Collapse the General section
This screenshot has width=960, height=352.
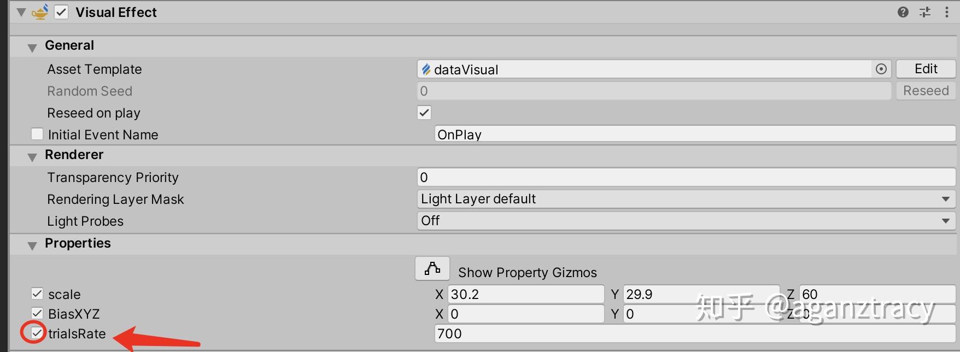pos(32,48)
